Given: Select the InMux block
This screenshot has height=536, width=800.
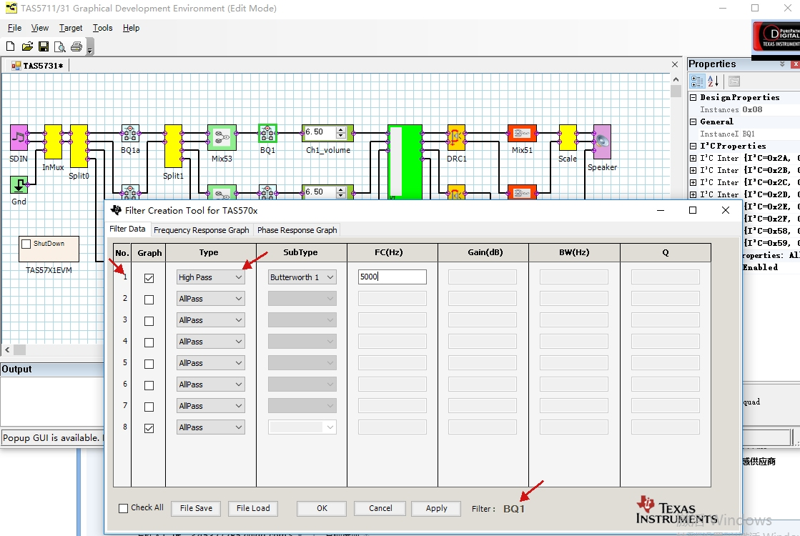Looking at the screenshot, I should pos(53,142).
